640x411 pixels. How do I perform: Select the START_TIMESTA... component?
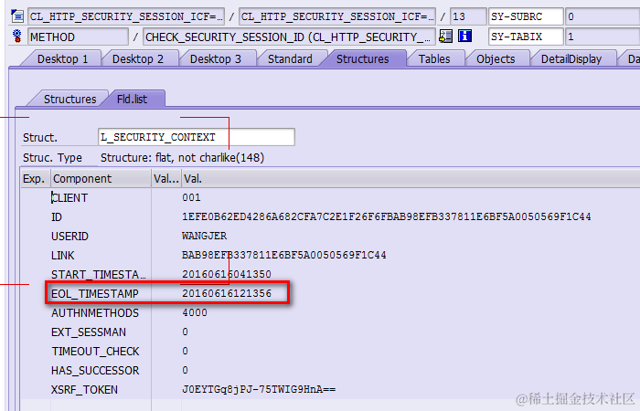(x=99, y=274)
